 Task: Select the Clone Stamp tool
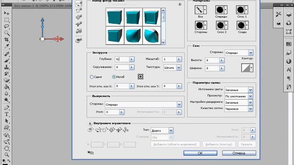tap(6, 67)
